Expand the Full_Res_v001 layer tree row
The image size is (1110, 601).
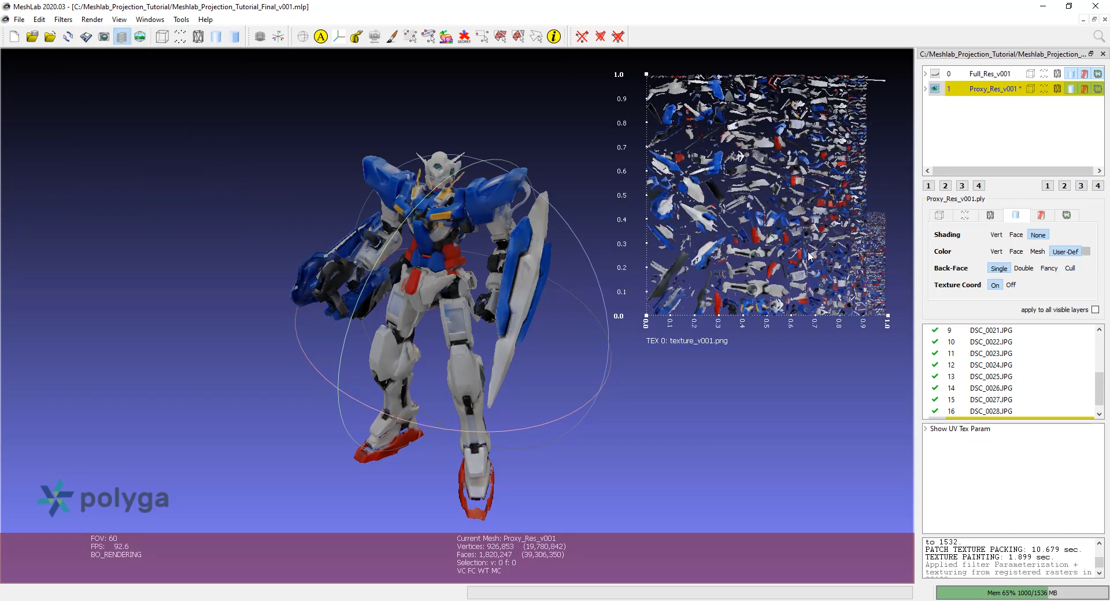click(x=926, y=74)
